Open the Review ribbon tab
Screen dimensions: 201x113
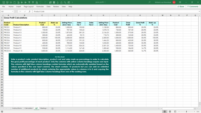[x=56, y=7]
